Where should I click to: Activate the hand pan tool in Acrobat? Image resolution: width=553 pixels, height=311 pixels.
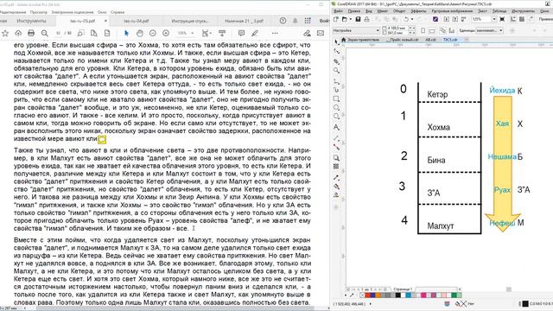pyautogui.click(x=140, y=33)
